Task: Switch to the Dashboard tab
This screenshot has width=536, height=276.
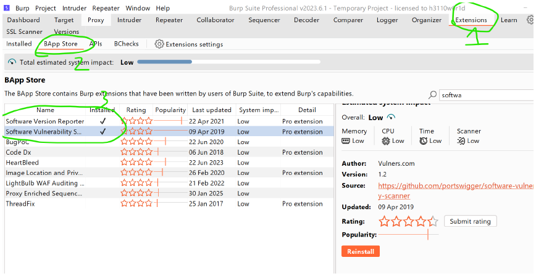Action: click(23, 20)
